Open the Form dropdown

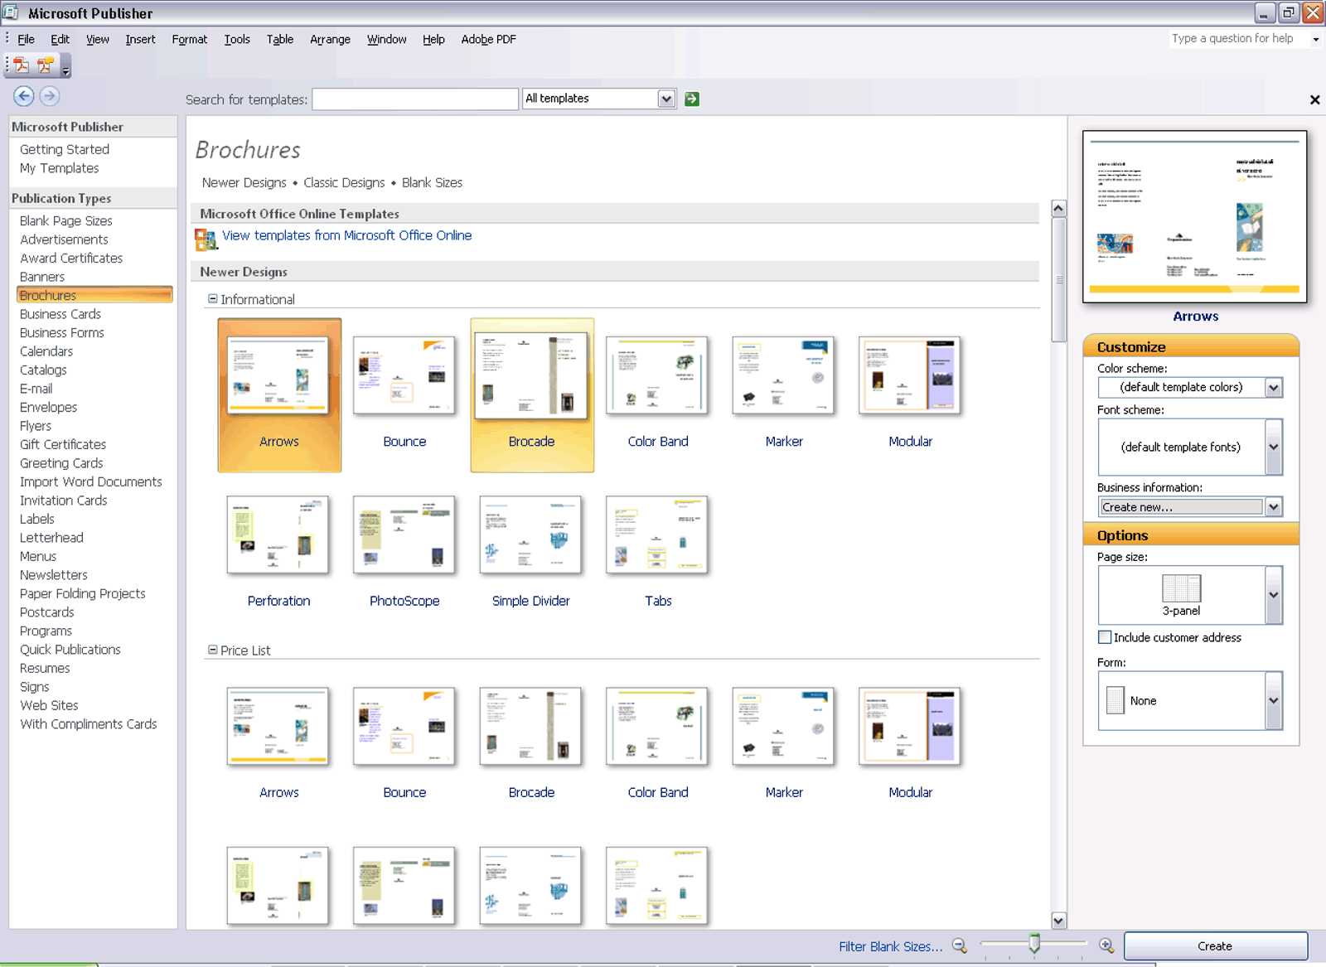click(x=1274, y=700)
